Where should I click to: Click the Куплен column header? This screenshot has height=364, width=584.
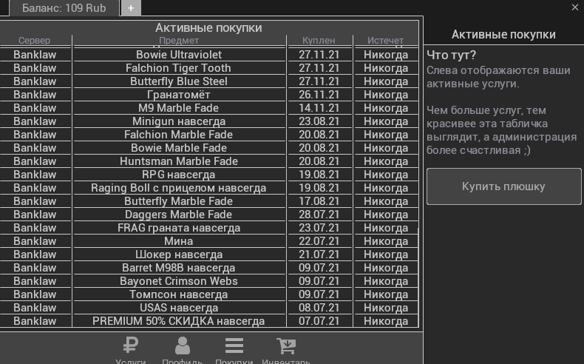[319, 40]
